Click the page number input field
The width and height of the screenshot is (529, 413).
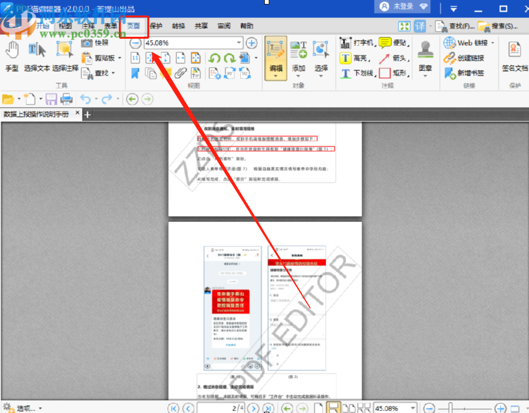221,408
